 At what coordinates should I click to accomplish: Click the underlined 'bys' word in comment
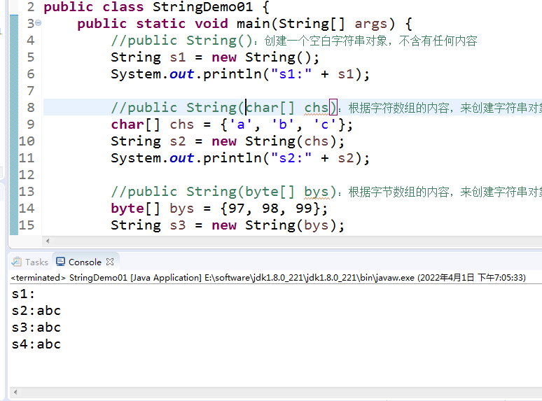pyautogui.click(x=316, y=191)
